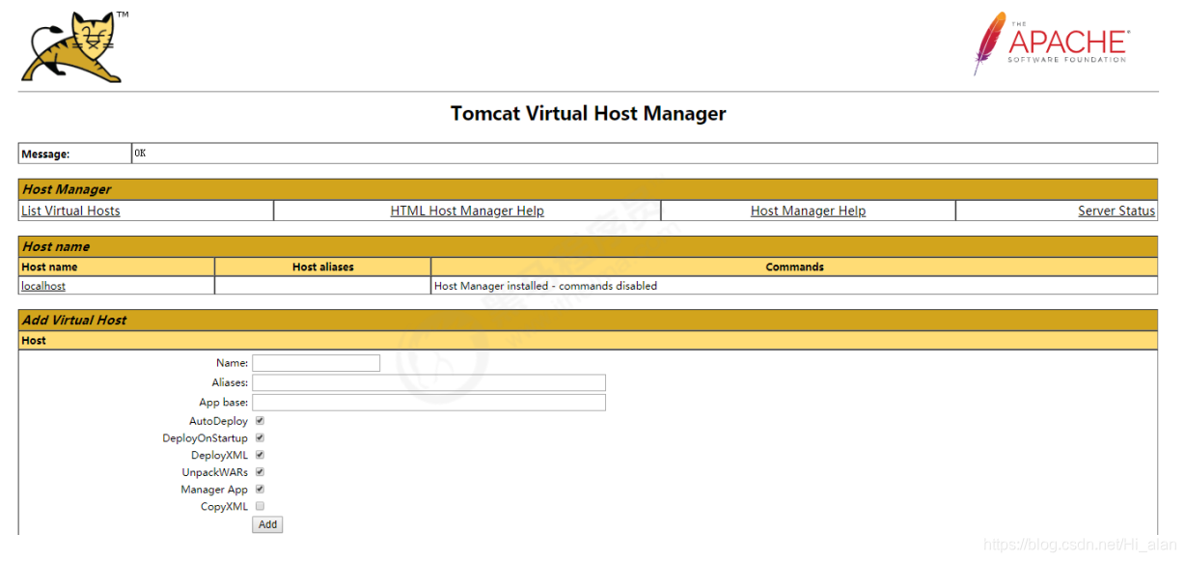Click the 'OK' message value

(x=140, y=153)
